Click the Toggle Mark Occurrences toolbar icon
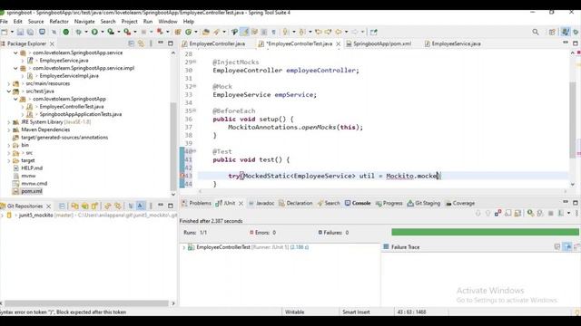The image size is (581, 326). click(244, 33)
